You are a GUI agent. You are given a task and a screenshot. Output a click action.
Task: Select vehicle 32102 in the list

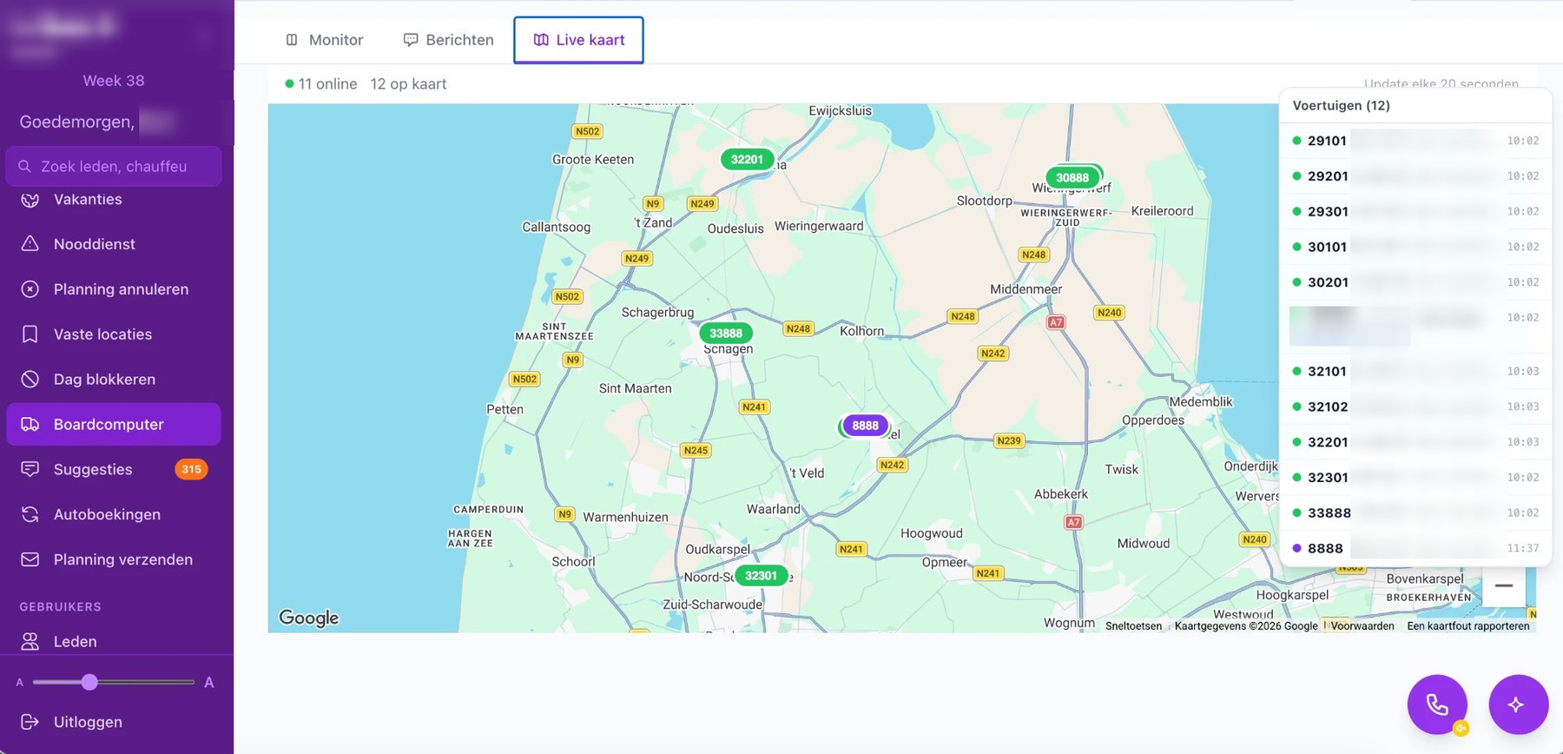1415,407
